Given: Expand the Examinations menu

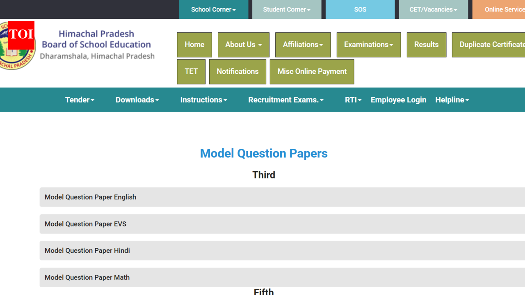Looking at the screenshot, I should click(369, 45).
